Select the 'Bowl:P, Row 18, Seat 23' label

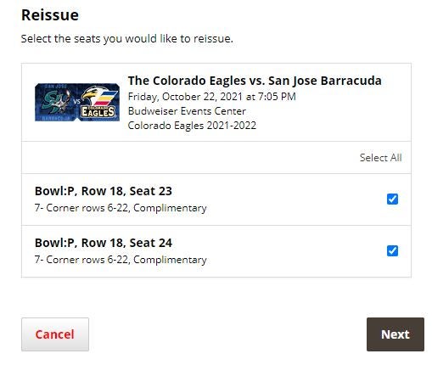point(104,191)
